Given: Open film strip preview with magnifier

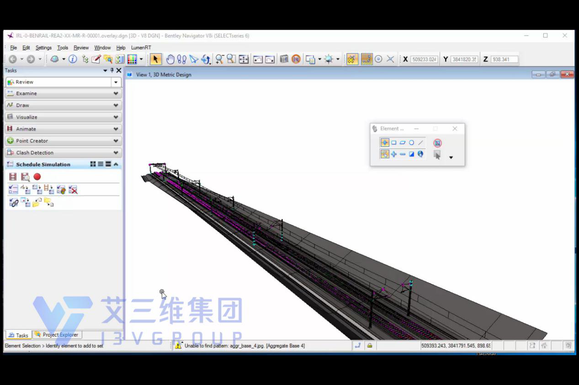Looking at the screenshot, I should coord(25,176).
